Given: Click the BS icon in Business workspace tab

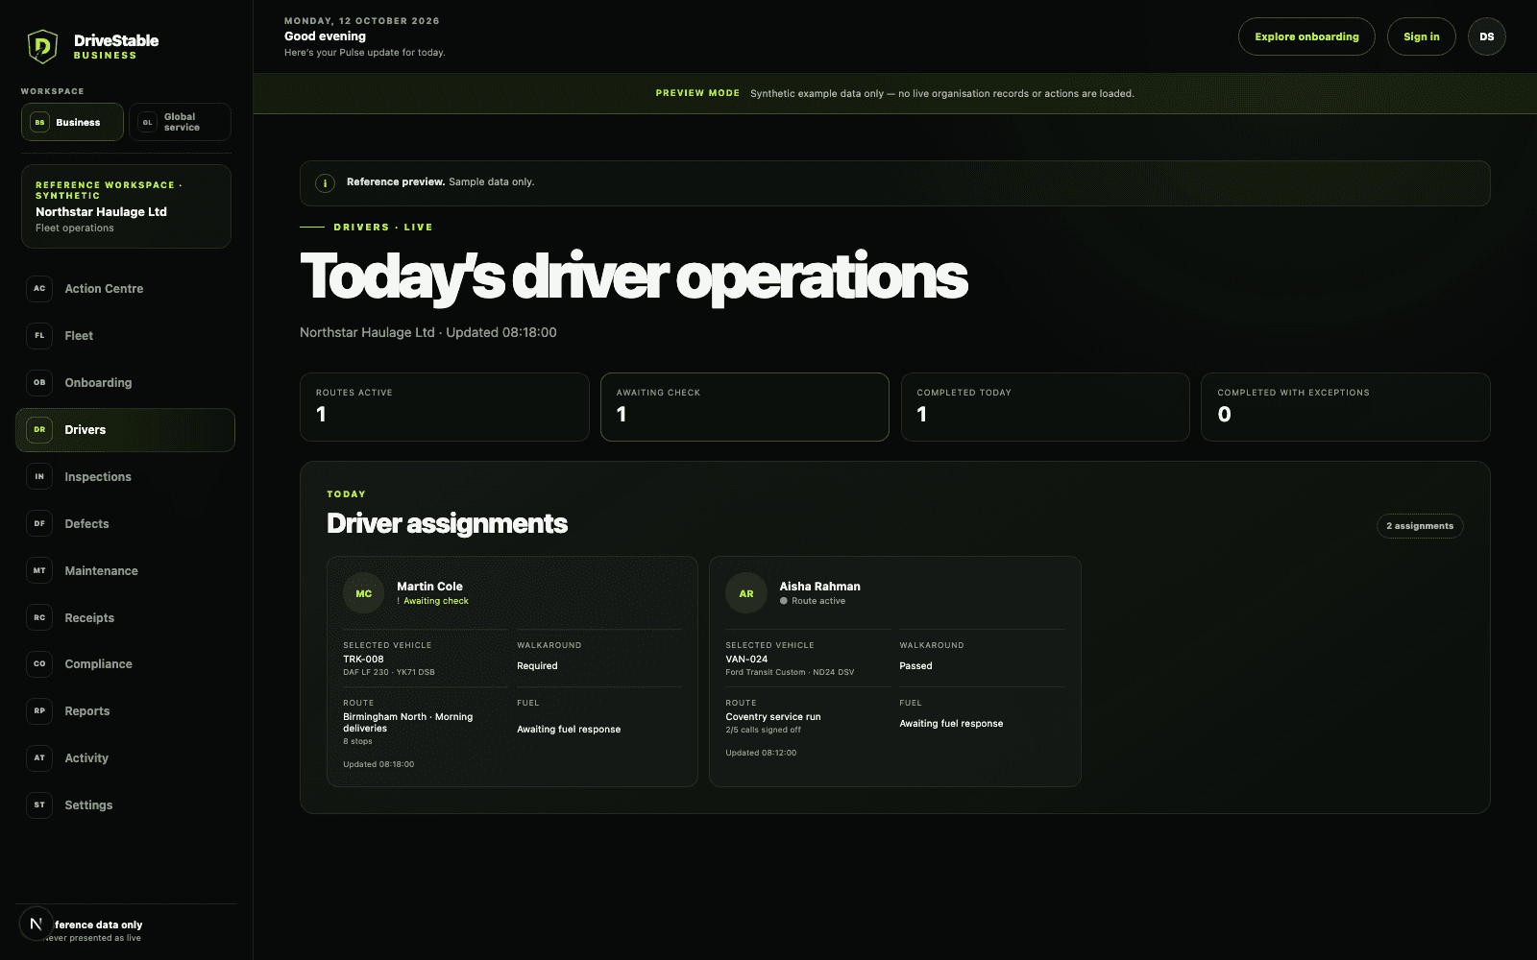Looking at the screenshot, I should 39,122.
